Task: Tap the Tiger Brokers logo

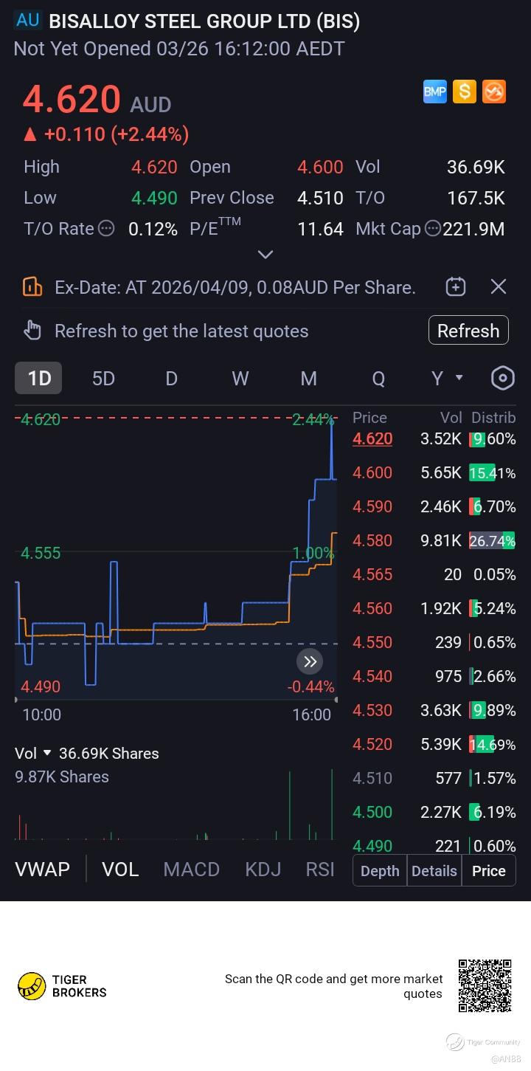Action: 62,986
